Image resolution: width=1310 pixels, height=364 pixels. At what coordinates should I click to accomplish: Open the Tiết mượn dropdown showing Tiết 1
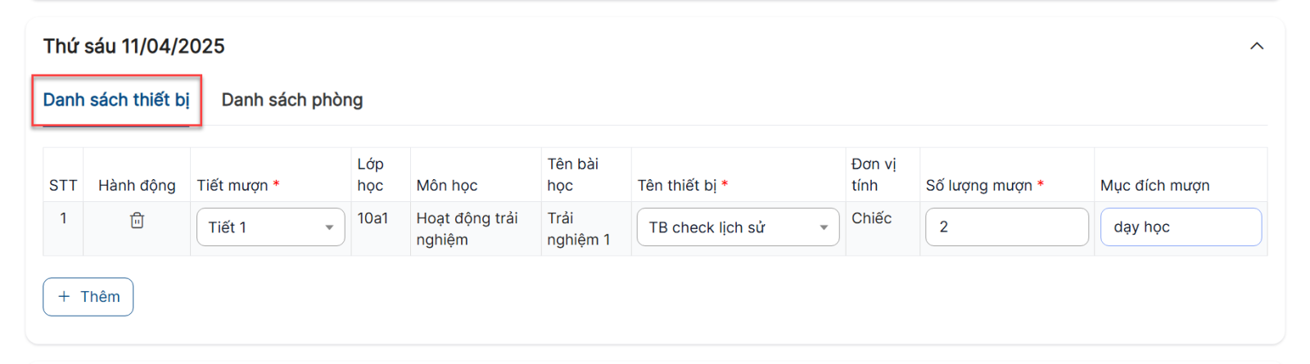coord(270,227)
